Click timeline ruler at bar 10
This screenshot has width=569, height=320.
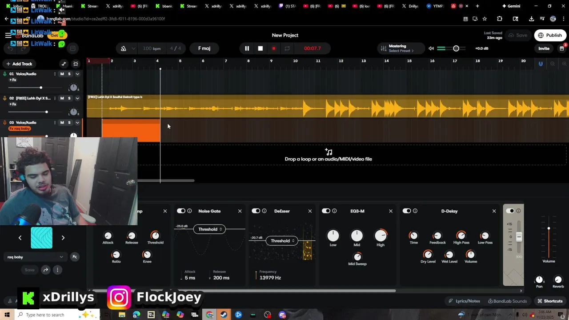click(295, 61)
